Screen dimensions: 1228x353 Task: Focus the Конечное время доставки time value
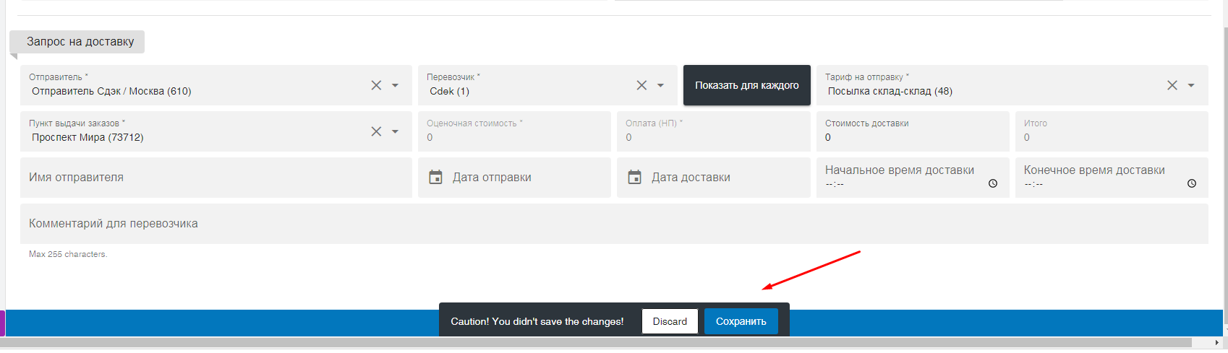tap(1033, 184)
